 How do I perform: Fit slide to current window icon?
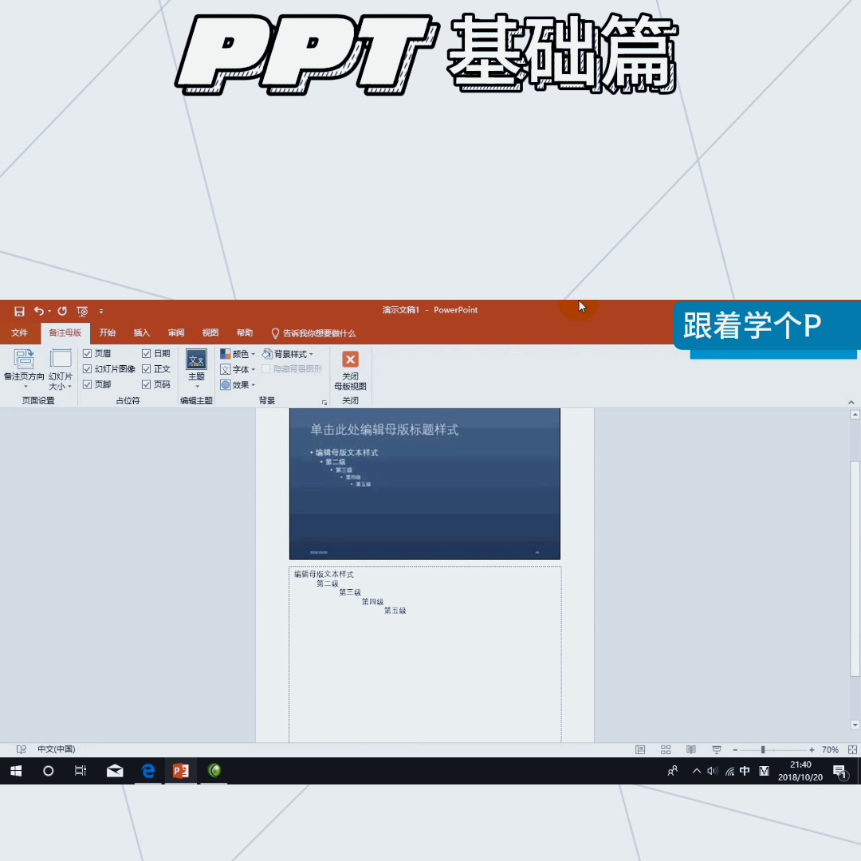click(x=852, y=750)
